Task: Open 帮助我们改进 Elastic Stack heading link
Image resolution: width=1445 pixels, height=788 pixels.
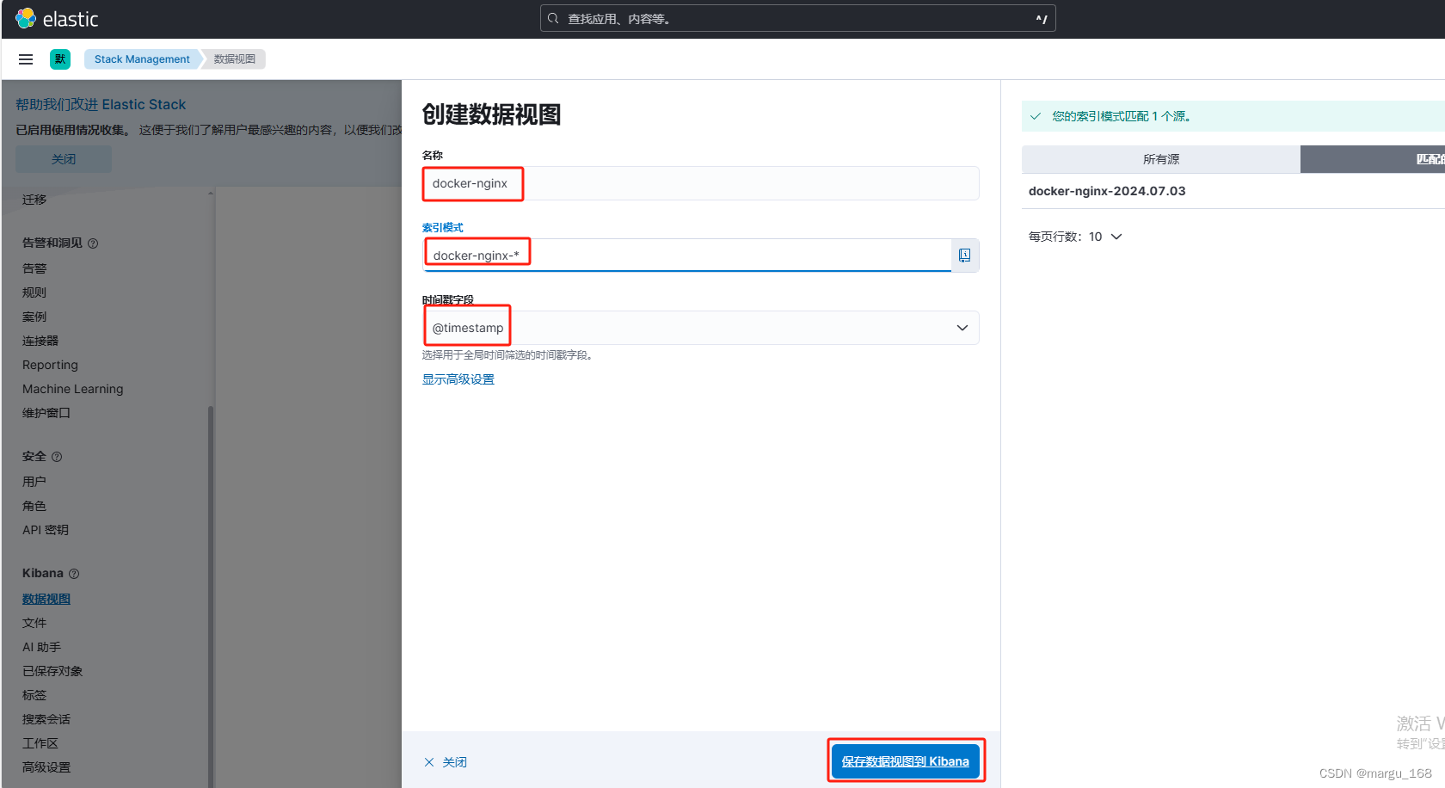Action: (x=101, y=104)
